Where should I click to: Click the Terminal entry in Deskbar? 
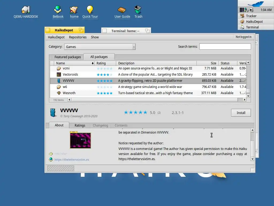[x=256, y=27]
